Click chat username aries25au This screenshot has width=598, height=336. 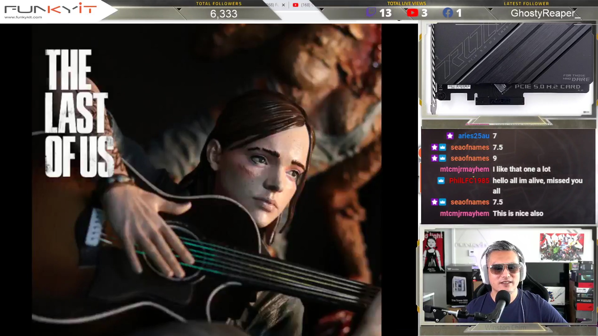(473, 136)
